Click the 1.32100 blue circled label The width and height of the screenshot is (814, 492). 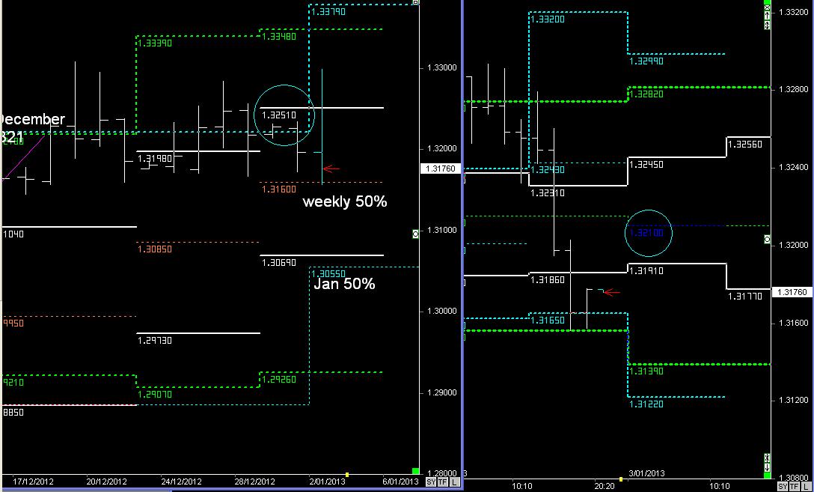[x=646, y=234]
